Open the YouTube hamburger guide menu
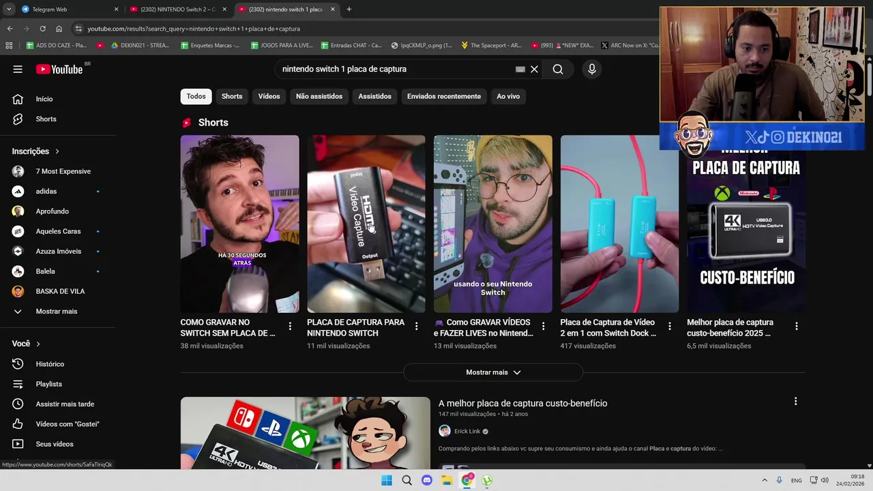The width and height of the screenshot is (873, 491). click(18, 69)
